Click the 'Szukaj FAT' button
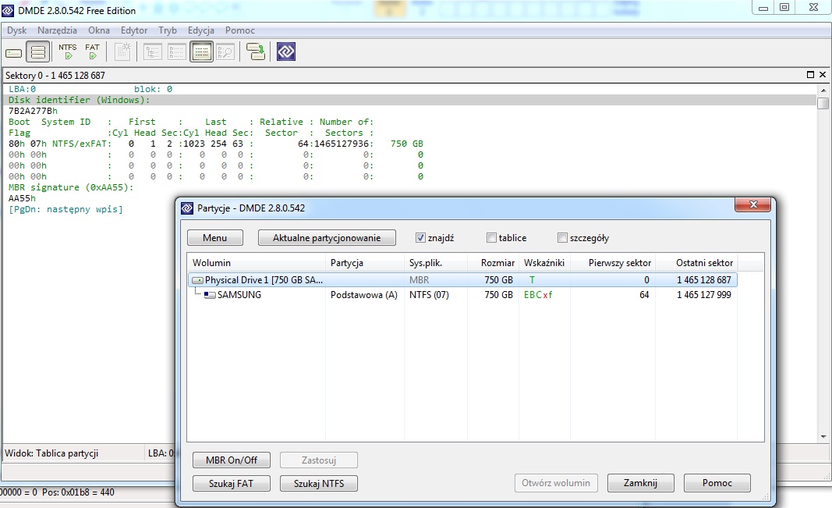Image resolution: width=832 pixels, height=508 pixels. 232,484
